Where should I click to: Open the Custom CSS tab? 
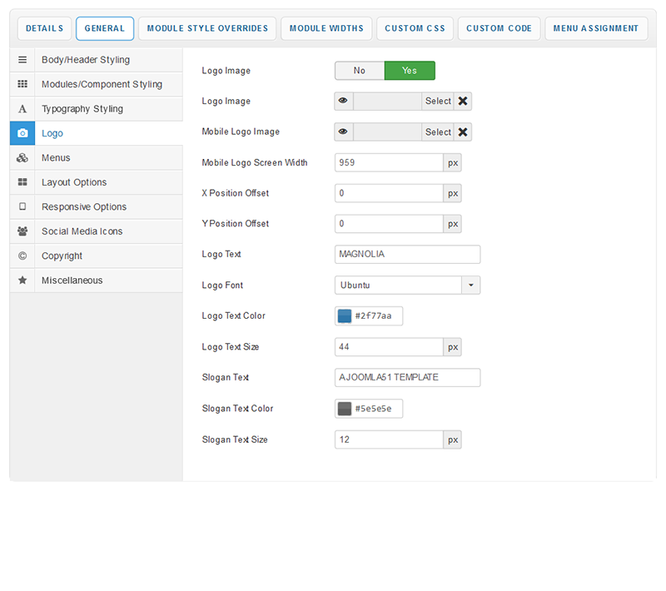pos(415,28)
